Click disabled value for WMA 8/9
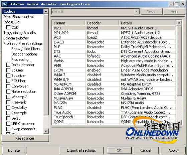Viewport: 187px width, 155px height. (x=94, y=80)
